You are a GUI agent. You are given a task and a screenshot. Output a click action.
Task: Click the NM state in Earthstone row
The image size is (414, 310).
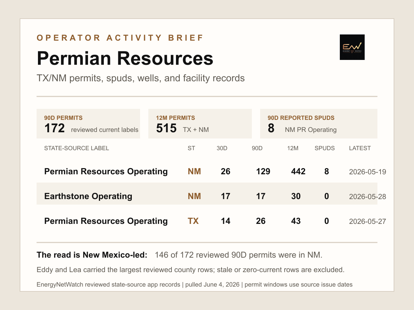(194, 196)
